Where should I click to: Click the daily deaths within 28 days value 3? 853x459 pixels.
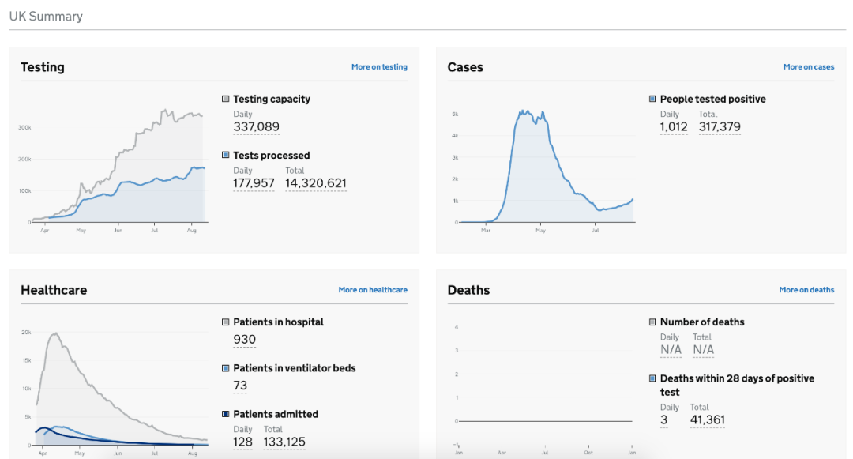[x=663, y=420]
